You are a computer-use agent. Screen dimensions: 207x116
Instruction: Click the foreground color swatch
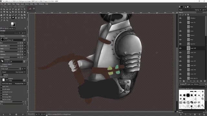click(x=12, y=24)
